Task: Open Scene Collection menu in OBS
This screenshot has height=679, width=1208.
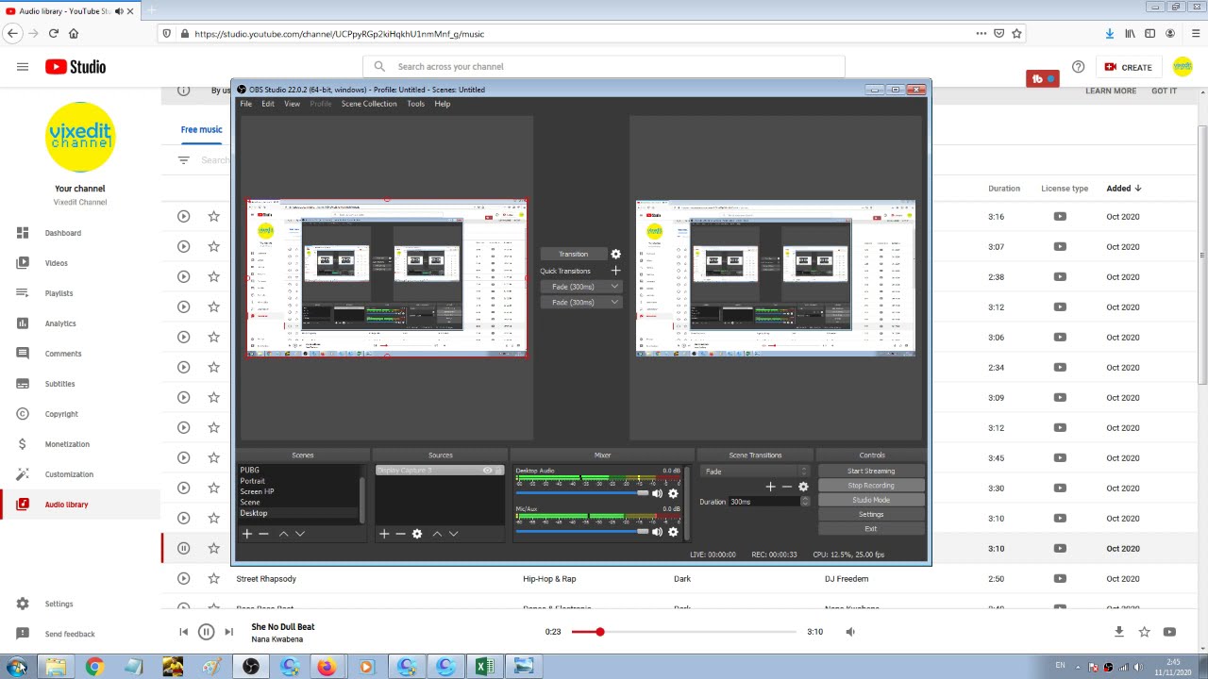Action: click(369, 104)
